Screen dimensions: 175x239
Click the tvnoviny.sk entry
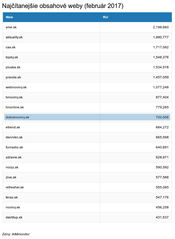click(14, 97)
